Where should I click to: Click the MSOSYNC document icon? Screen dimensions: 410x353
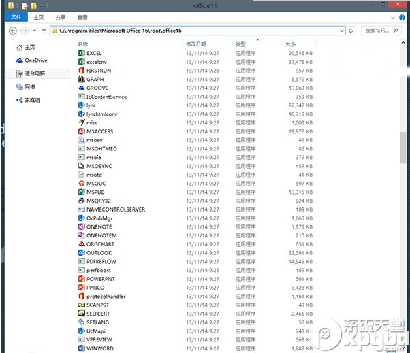tap(82, 166)
